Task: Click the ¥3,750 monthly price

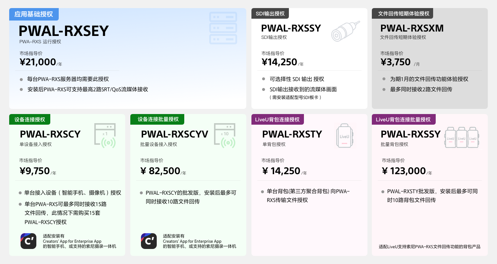Action: (395, 62)
